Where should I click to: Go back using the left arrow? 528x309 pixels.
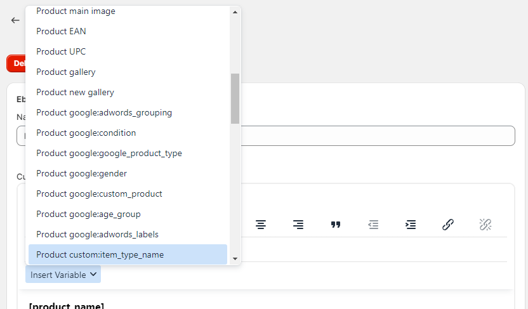pos(15,20)
